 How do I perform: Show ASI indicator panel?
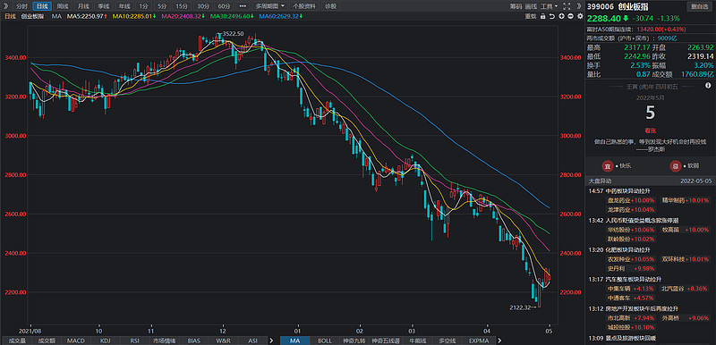[252, 341]
